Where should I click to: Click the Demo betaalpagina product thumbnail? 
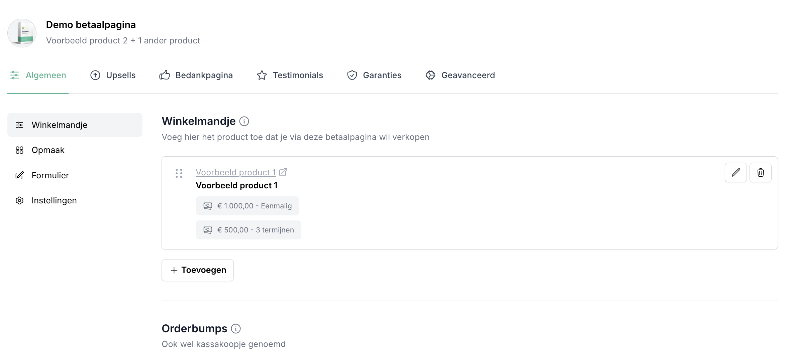22,33
